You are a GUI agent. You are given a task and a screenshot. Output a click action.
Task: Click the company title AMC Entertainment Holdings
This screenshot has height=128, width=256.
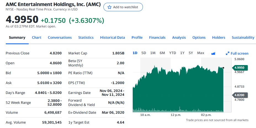[x=53, y=4]
